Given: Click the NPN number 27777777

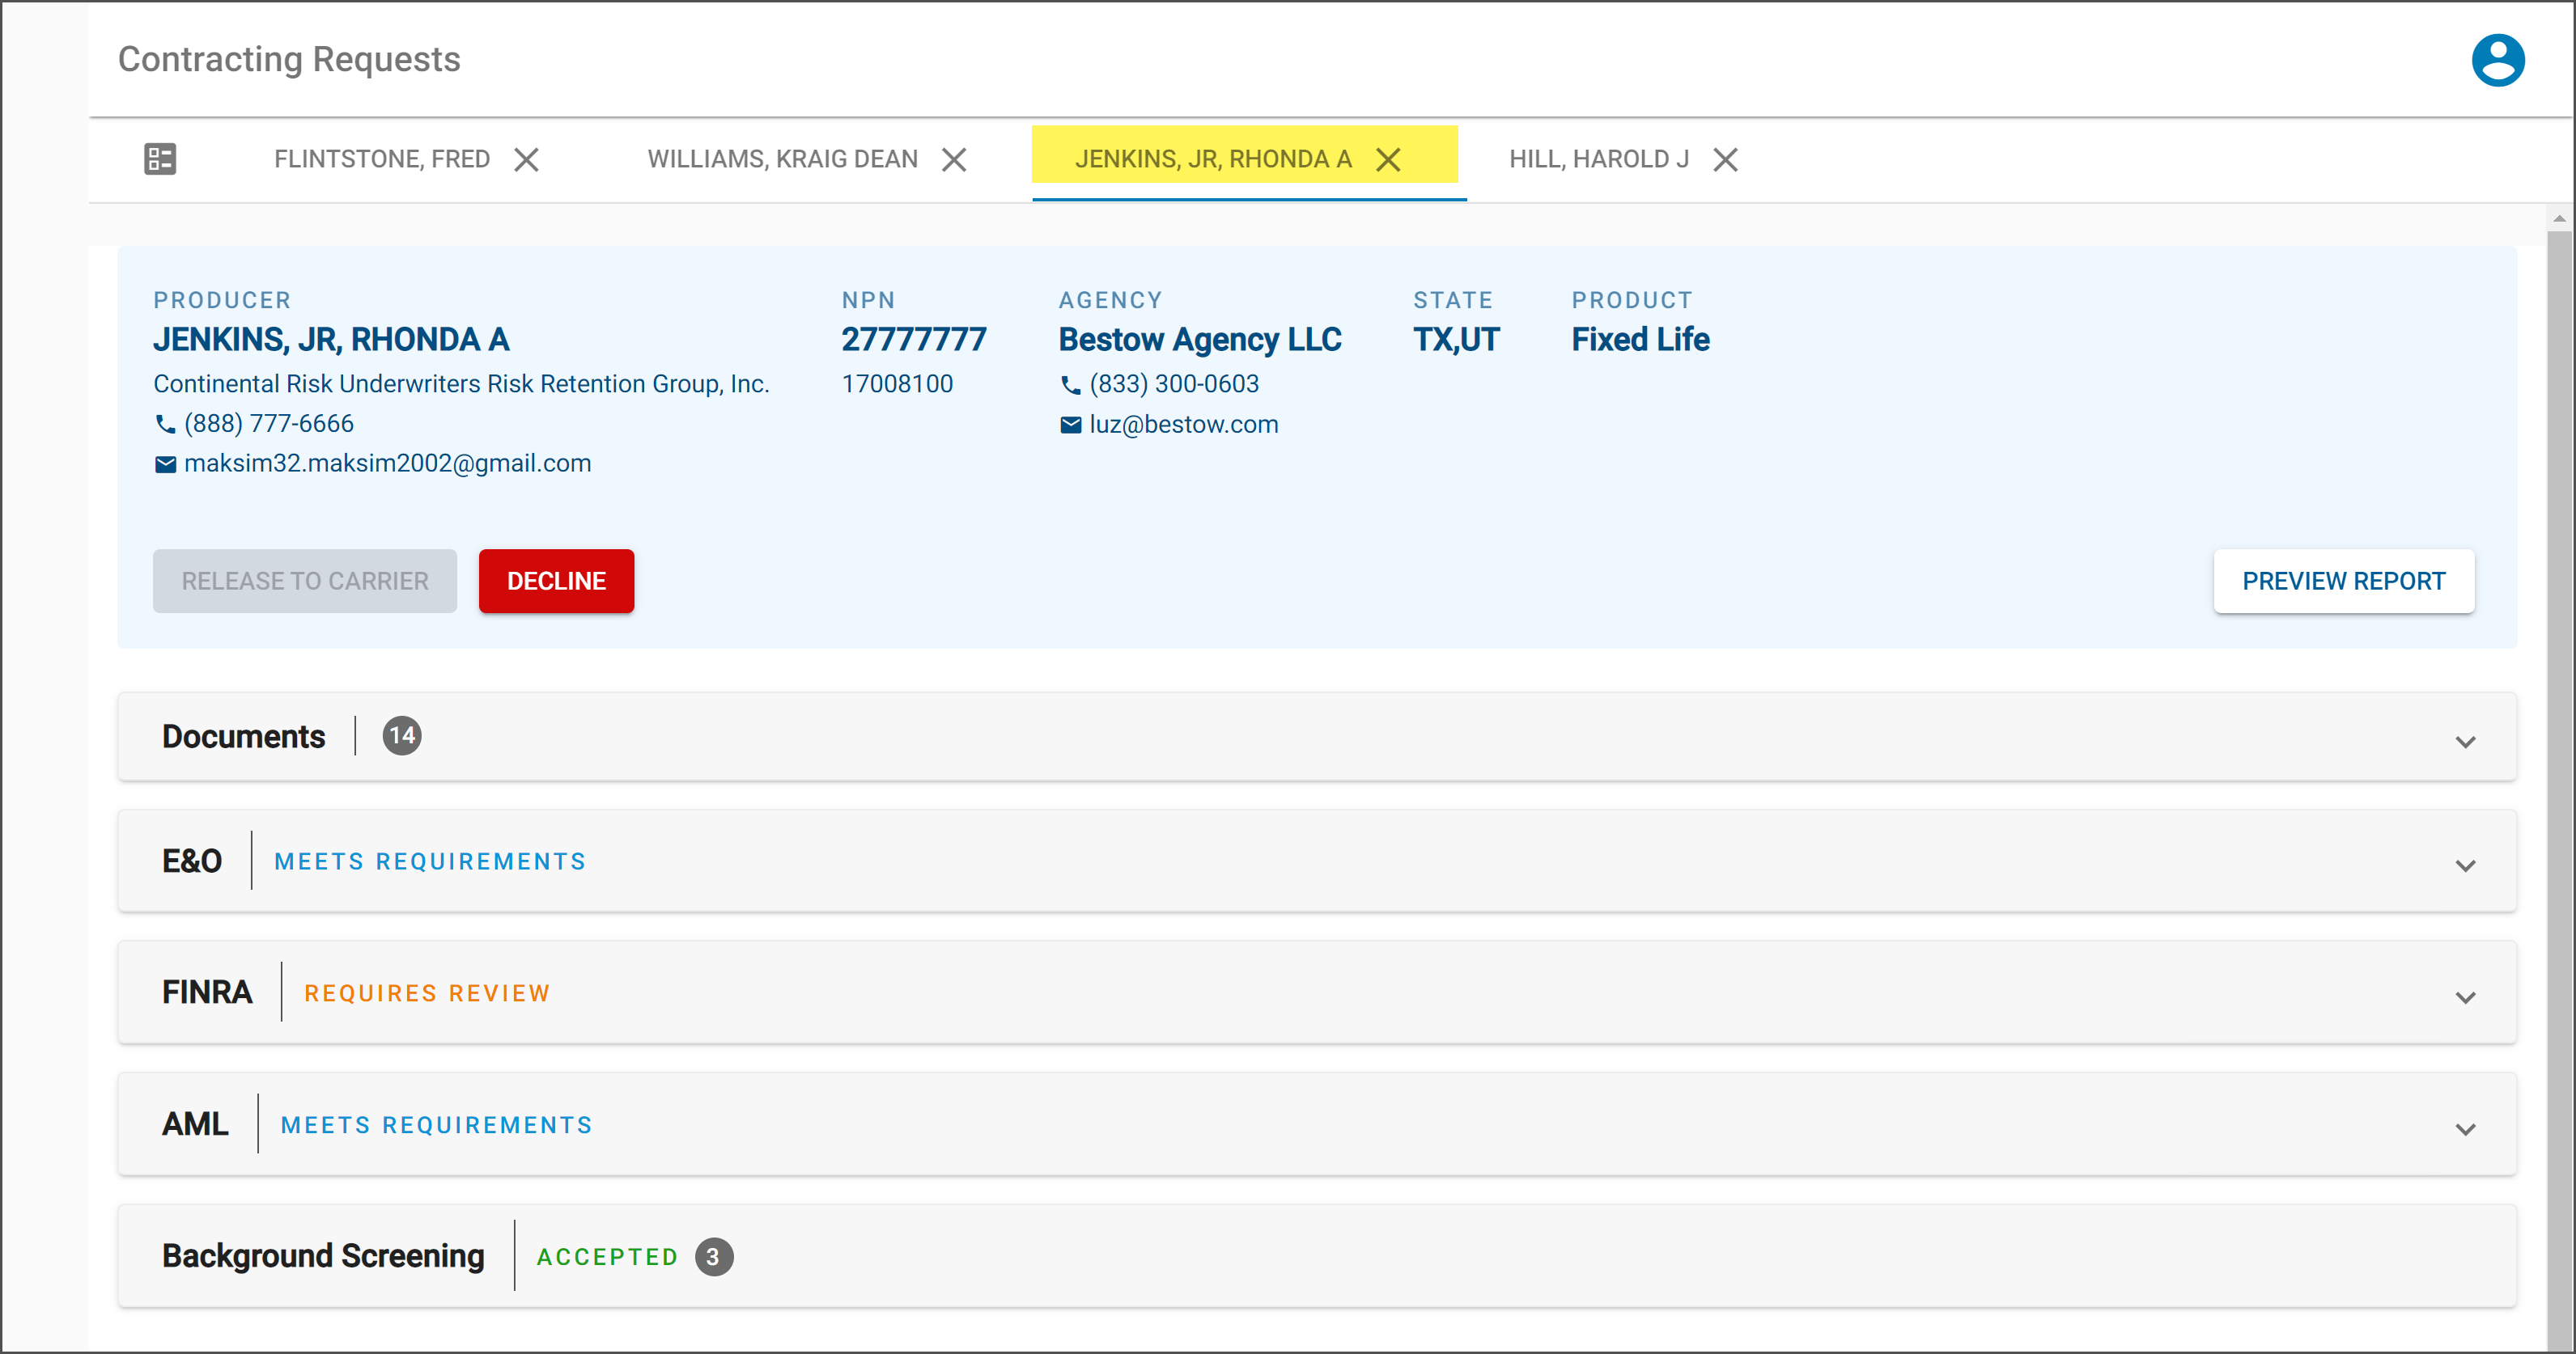Looking at the screenshot, I should 914,340.
